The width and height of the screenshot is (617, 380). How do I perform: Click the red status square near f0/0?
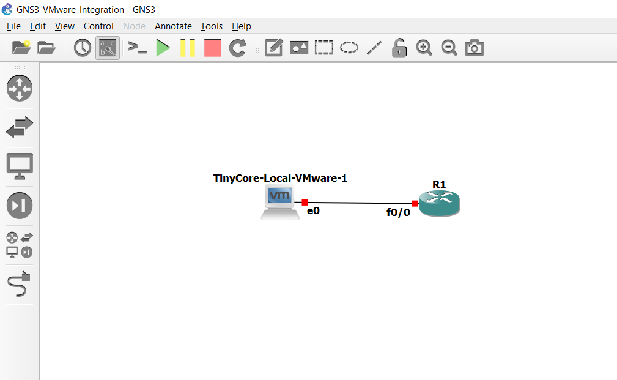(x=415, y=204)
